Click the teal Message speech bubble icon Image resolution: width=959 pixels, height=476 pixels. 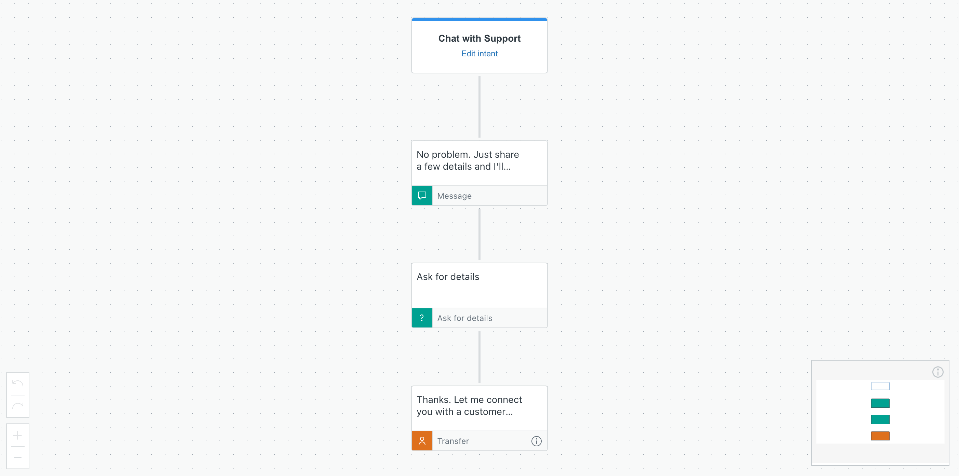422,196
